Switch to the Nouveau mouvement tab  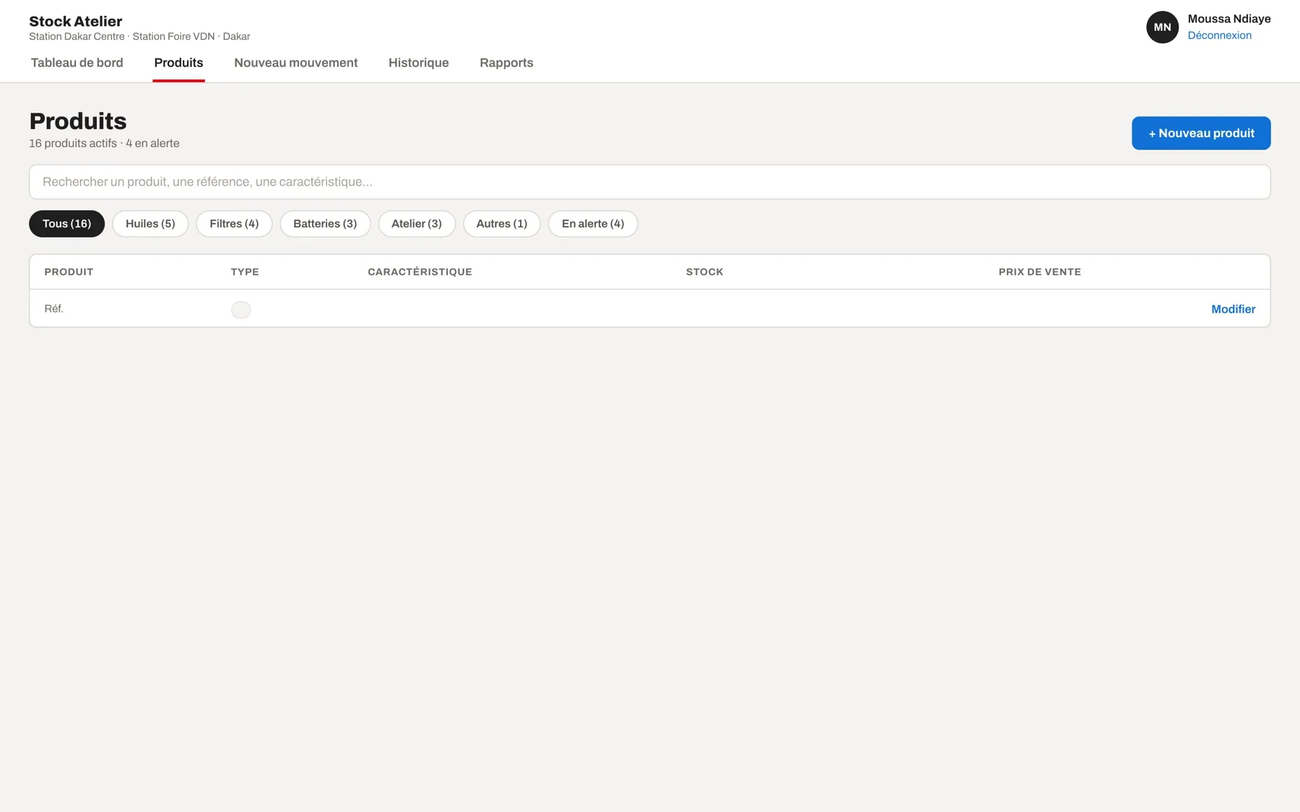click(x=295, y=63)
